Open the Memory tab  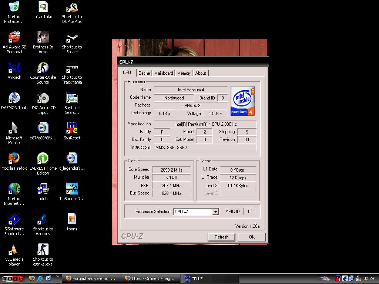(184, 73)
